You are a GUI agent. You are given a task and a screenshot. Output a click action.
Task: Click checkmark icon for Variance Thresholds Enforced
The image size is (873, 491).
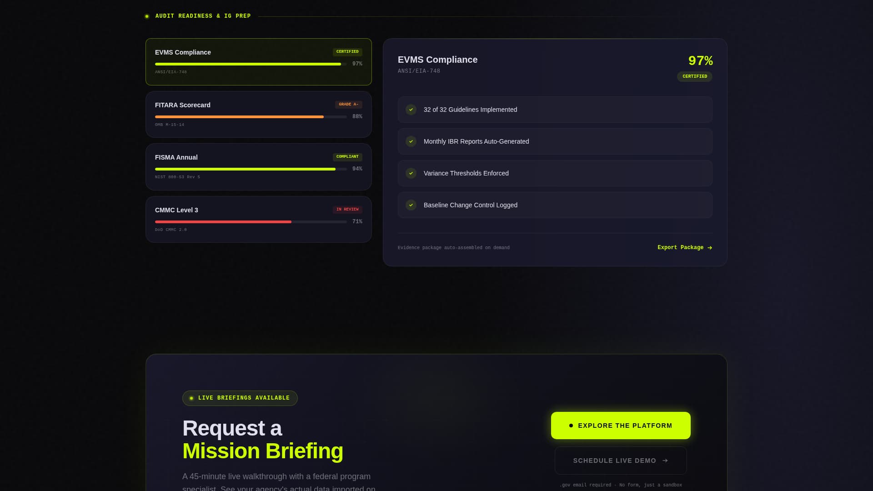pyautogui.click(x=411, y=173)
